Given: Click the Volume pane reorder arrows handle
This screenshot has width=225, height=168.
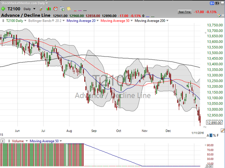Looking at the screenshot, I should click(9, 141).
